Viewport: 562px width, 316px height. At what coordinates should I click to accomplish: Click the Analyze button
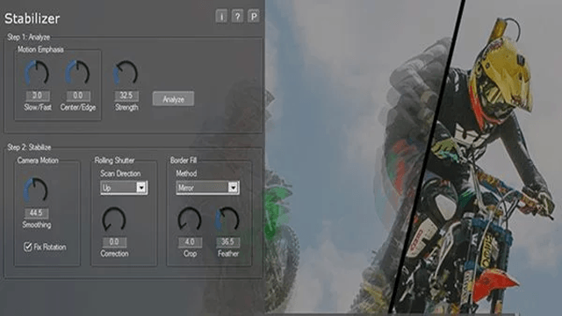pos(174,99)
